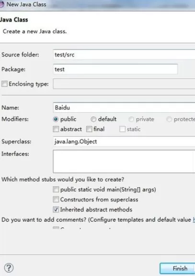
Task: Click into the Source folder field
Action: 124,55
